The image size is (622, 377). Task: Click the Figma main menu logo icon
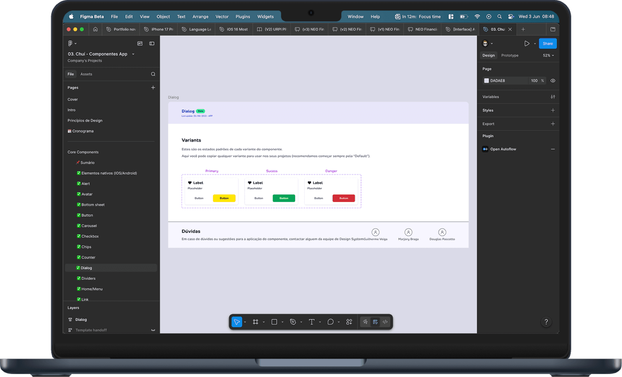pyautogui.click(x=70, y=43)
